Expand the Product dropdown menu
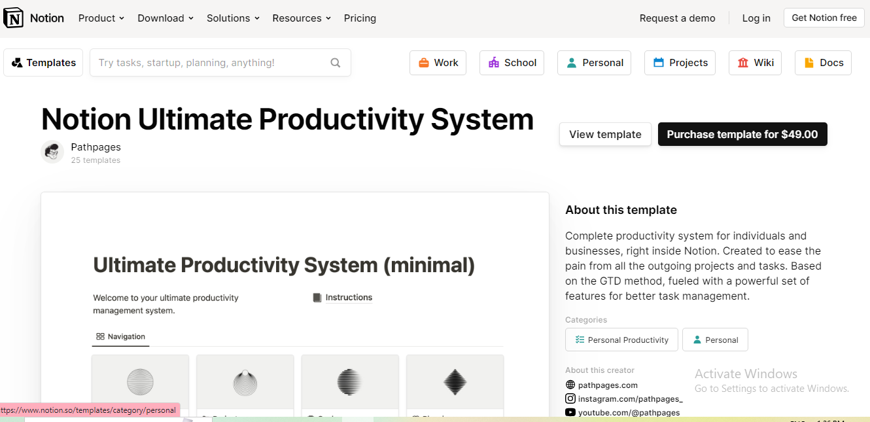 tap(101, 18)
